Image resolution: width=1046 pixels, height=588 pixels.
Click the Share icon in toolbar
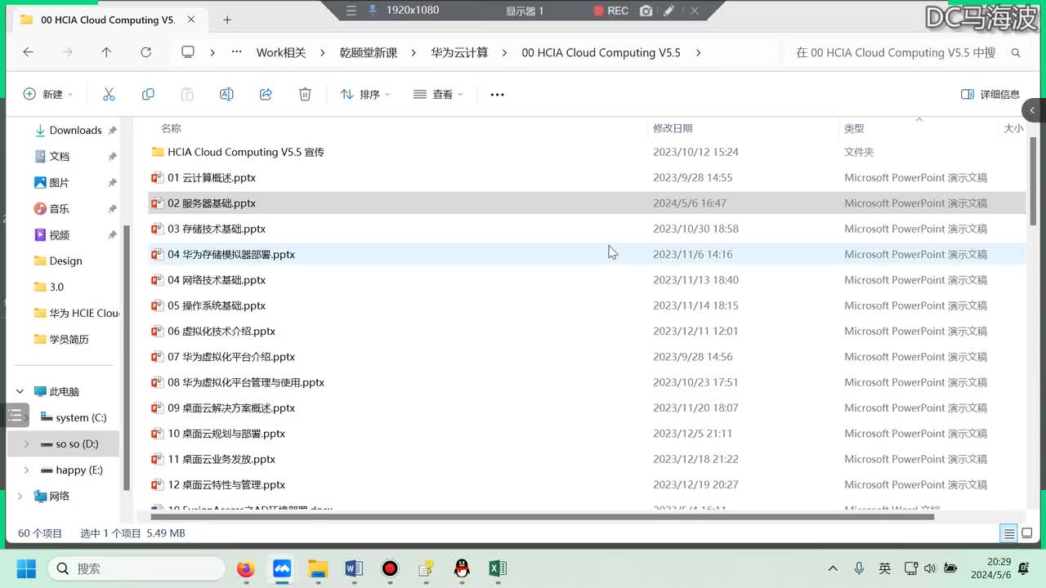[266, 95]
